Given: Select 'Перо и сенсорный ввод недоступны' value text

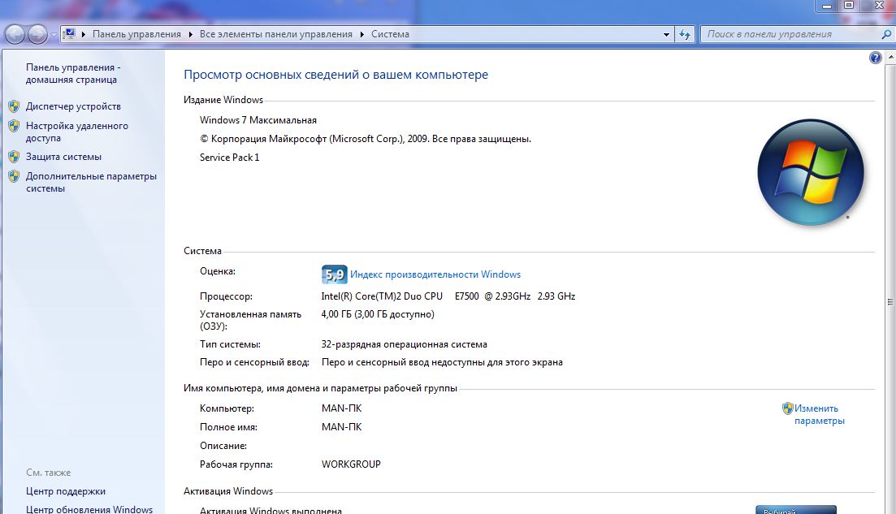Looking at the screenshot, I should point(442,362).
